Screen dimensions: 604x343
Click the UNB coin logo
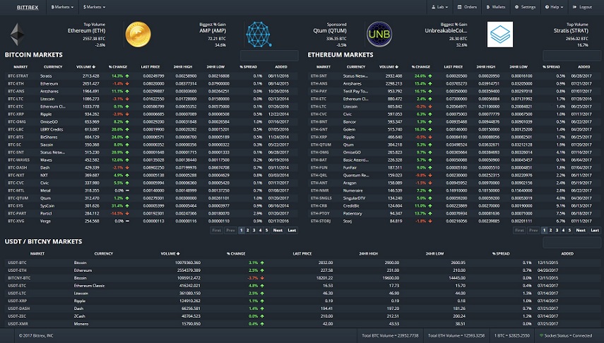coord(379,35)
